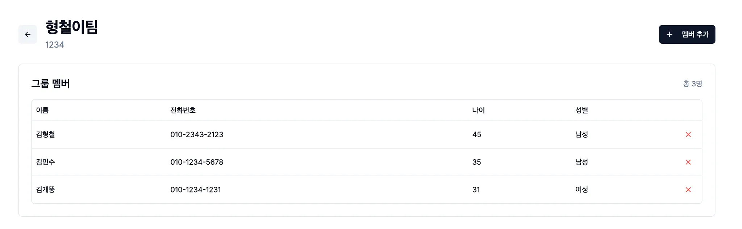This screenshot has height=229, width=742.
Task: Click the 이름 column header
Action: [42, 110]
